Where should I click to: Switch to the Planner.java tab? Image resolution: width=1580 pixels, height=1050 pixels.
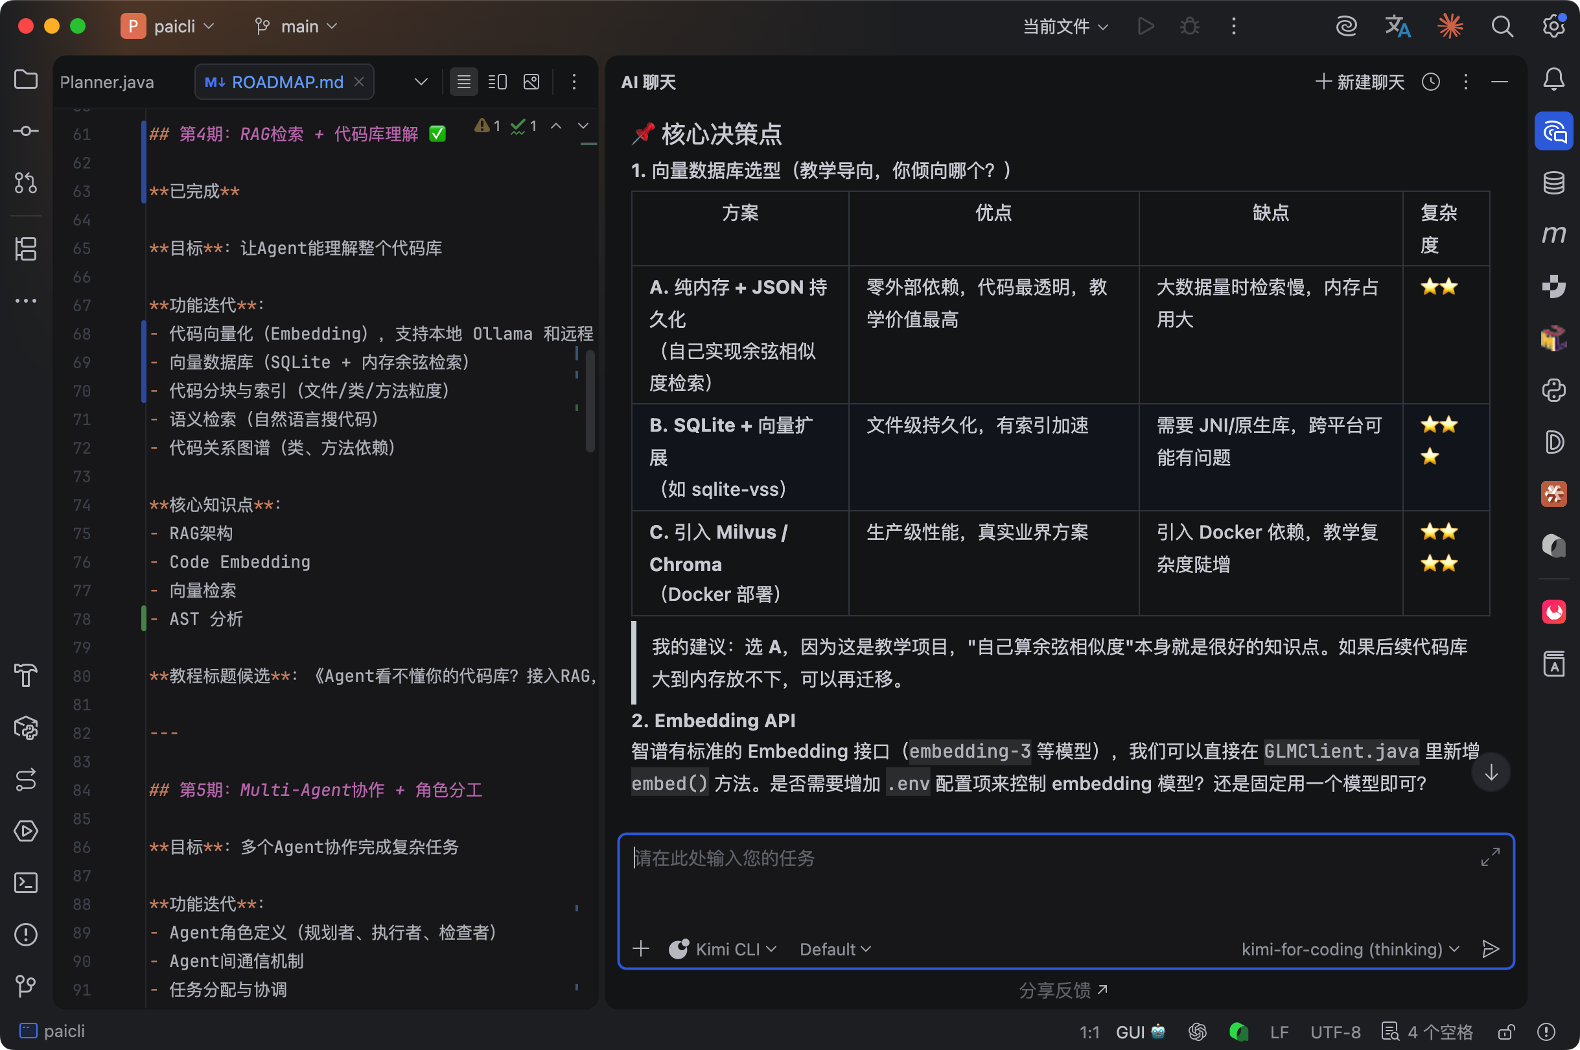107,82
